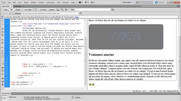Click the Apply Comment icon
Viewport: 181px width, 101px height.
(x=3, y=61)
